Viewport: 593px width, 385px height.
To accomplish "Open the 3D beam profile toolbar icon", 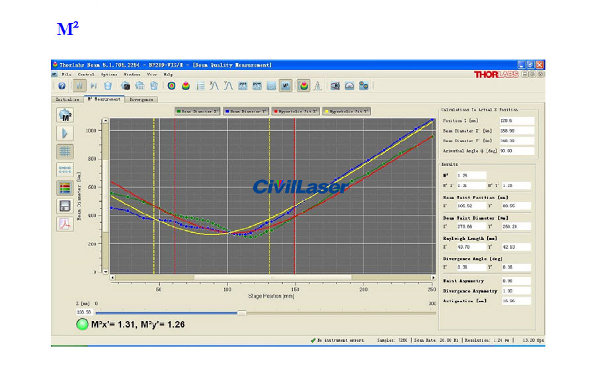I will 186,85.
